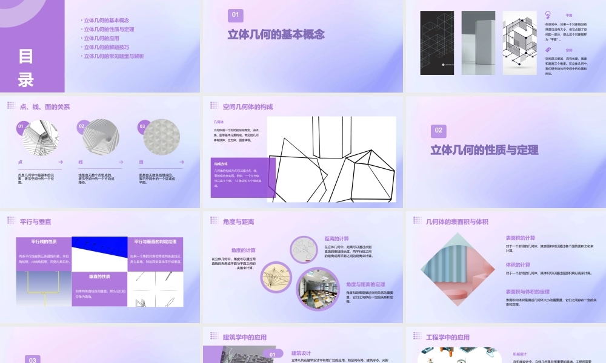Click the dark geometric wireframe image
Image resolution: width=606 pixels, height=363 pixels.
click(x=437, y=43)
